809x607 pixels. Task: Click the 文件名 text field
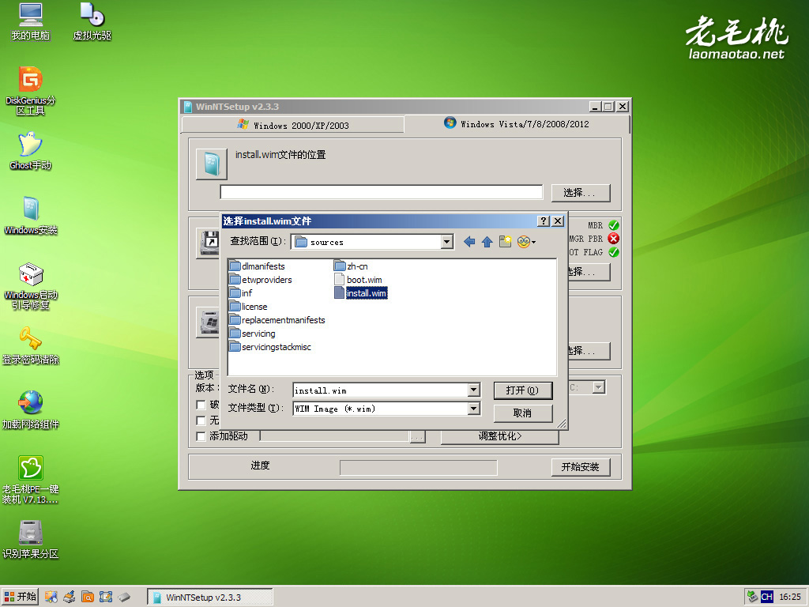point(381,390)
